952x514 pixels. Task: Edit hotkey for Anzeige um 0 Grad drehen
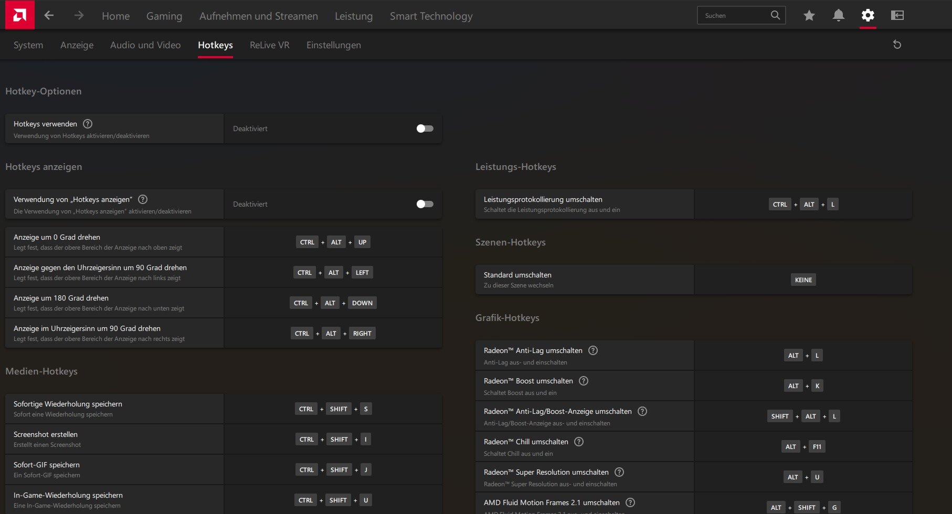[x=333, y=242]
